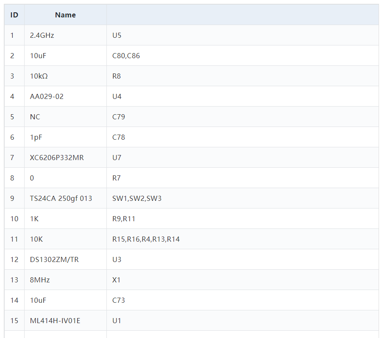Click the U7 designator cell
The height and width of the screenshot is (338, 382).
coord(243,158)
